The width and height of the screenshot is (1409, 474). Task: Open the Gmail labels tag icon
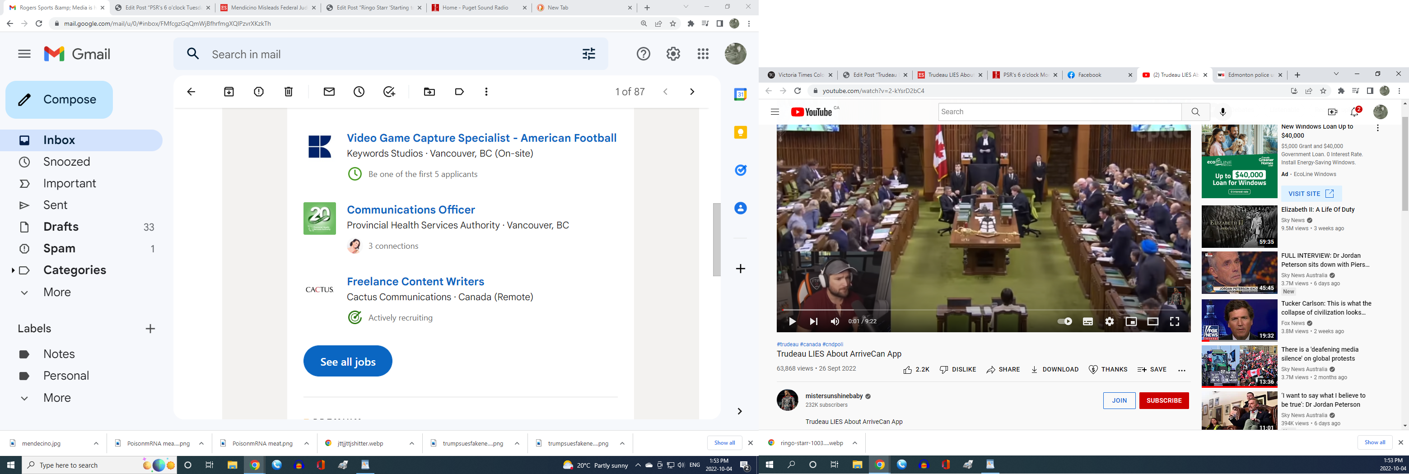459,92
